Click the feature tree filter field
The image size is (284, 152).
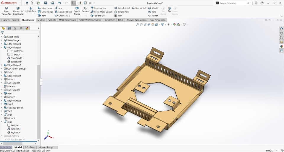(20, 33)
